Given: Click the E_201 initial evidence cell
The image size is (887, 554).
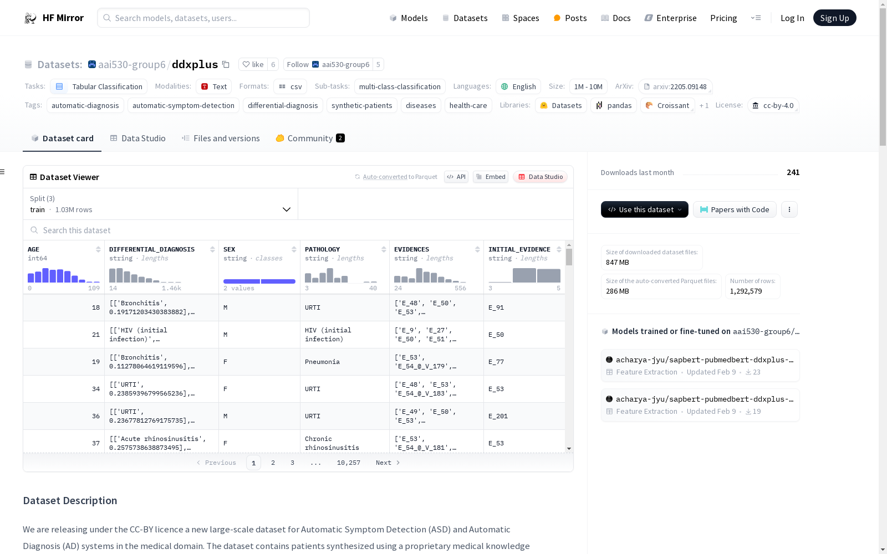Looking at the screenshot, I should click(524, 416).
